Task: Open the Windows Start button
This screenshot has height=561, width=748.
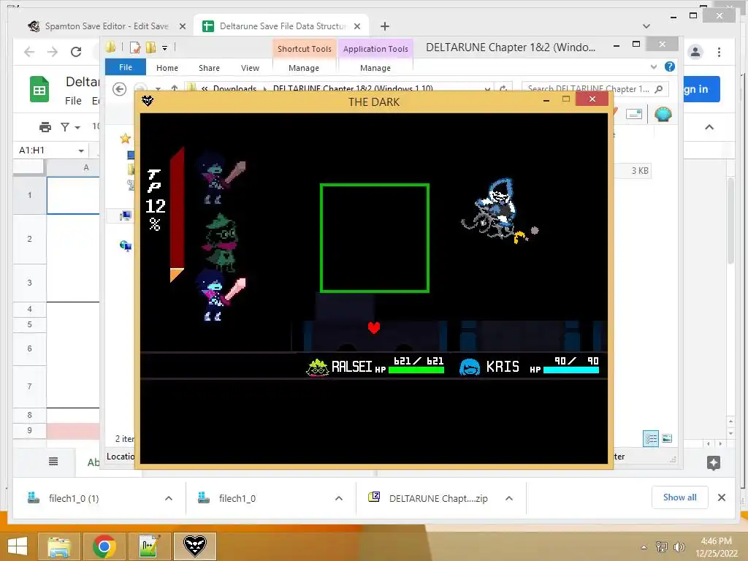Action: [x=18, y=546]
